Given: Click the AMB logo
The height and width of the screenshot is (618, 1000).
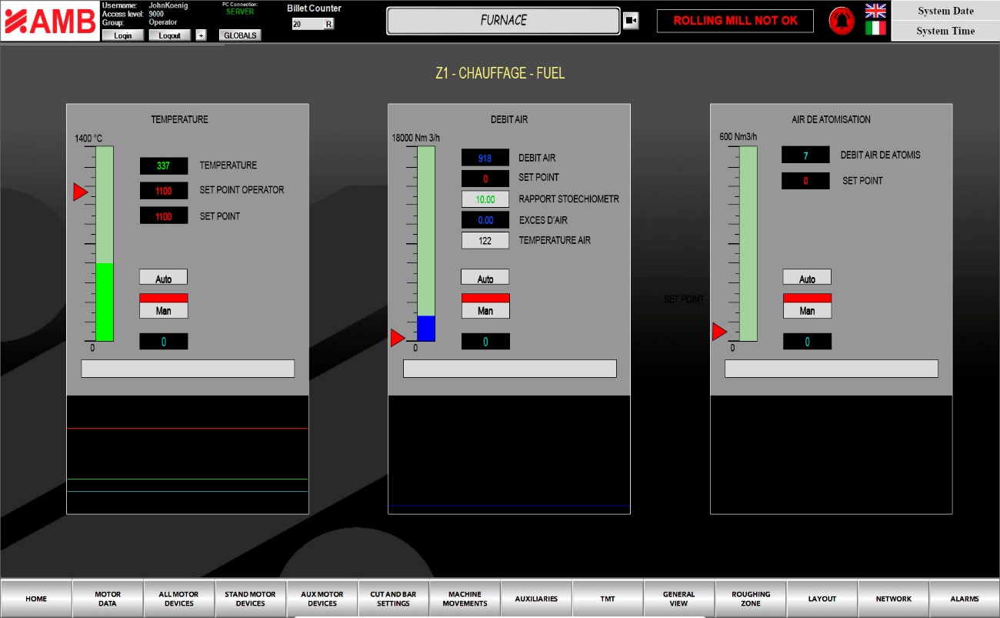Looking at the screenshot, I should pyautogui.click(x=50, y=22).
